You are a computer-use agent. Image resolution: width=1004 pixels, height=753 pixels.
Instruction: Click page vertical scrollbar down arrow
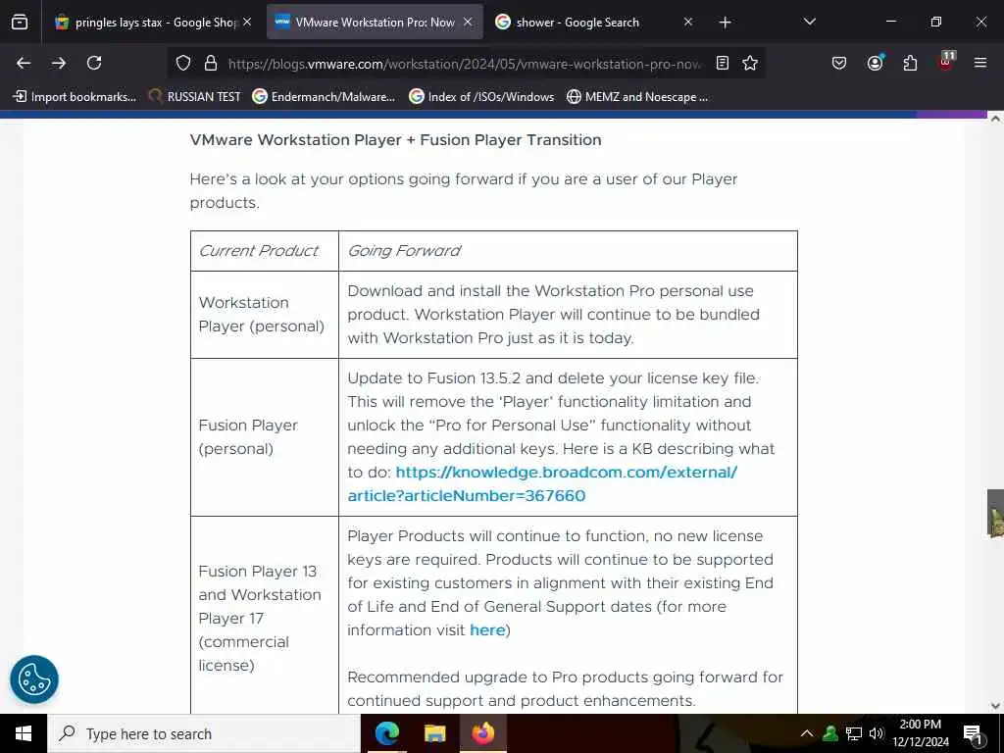(995, 706)
